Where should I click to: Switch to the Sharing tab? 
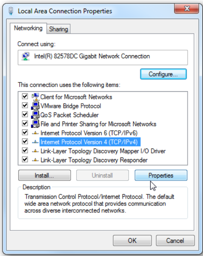[58, 29]
